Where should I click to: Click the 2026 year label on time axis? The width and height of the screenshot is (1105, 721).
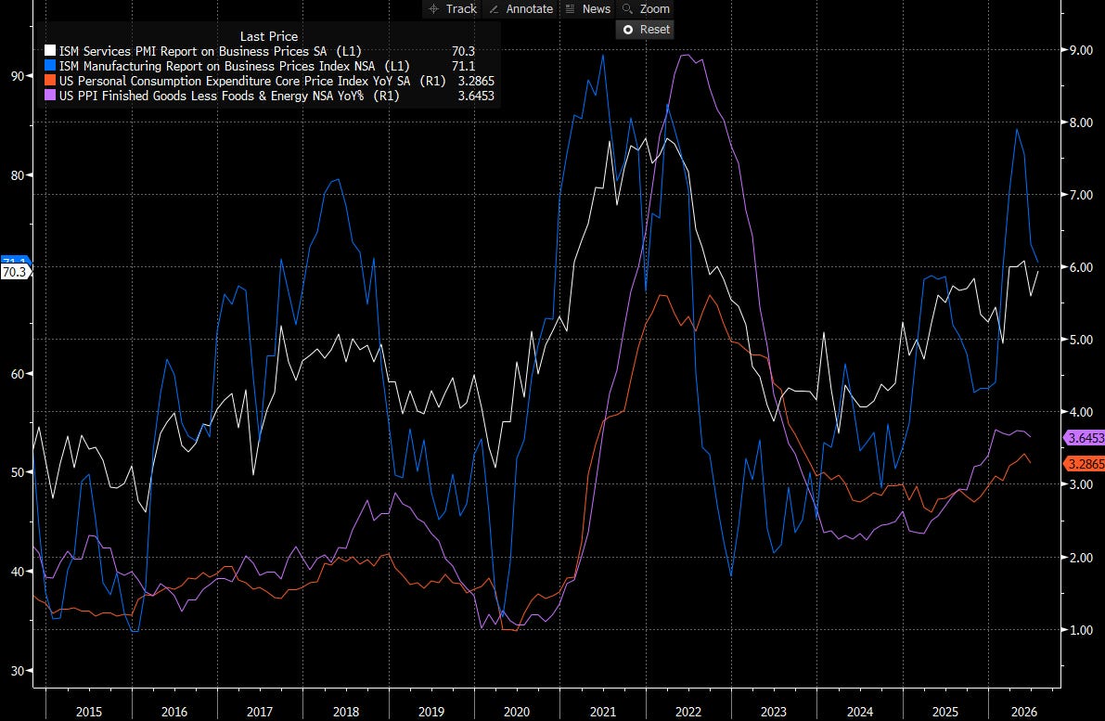pyautogui.click(x=1024, y=712)
